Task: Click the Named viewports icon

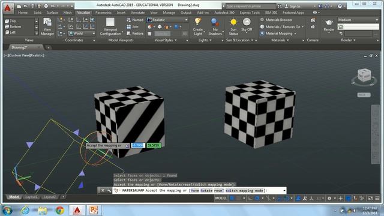Action: coord(129,20)
